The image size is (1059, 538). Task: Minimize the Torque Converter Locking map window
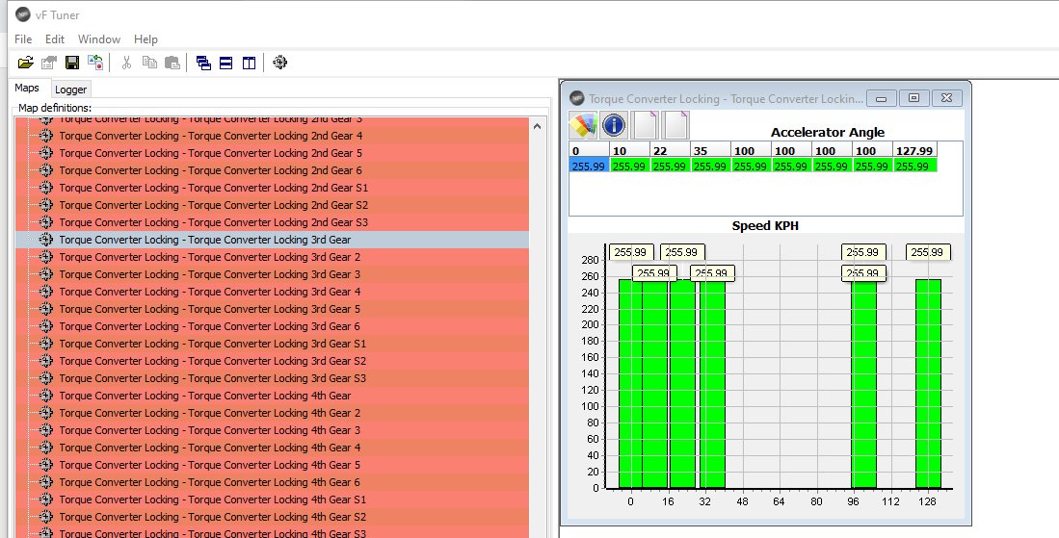click(882, 98)
